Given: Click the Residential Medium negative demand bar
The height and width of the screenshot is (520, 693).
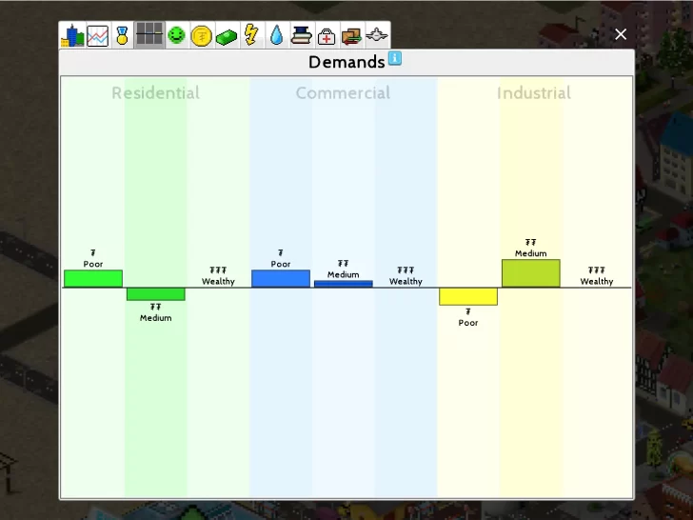Looking at the screenshot, I should (156, 294).
